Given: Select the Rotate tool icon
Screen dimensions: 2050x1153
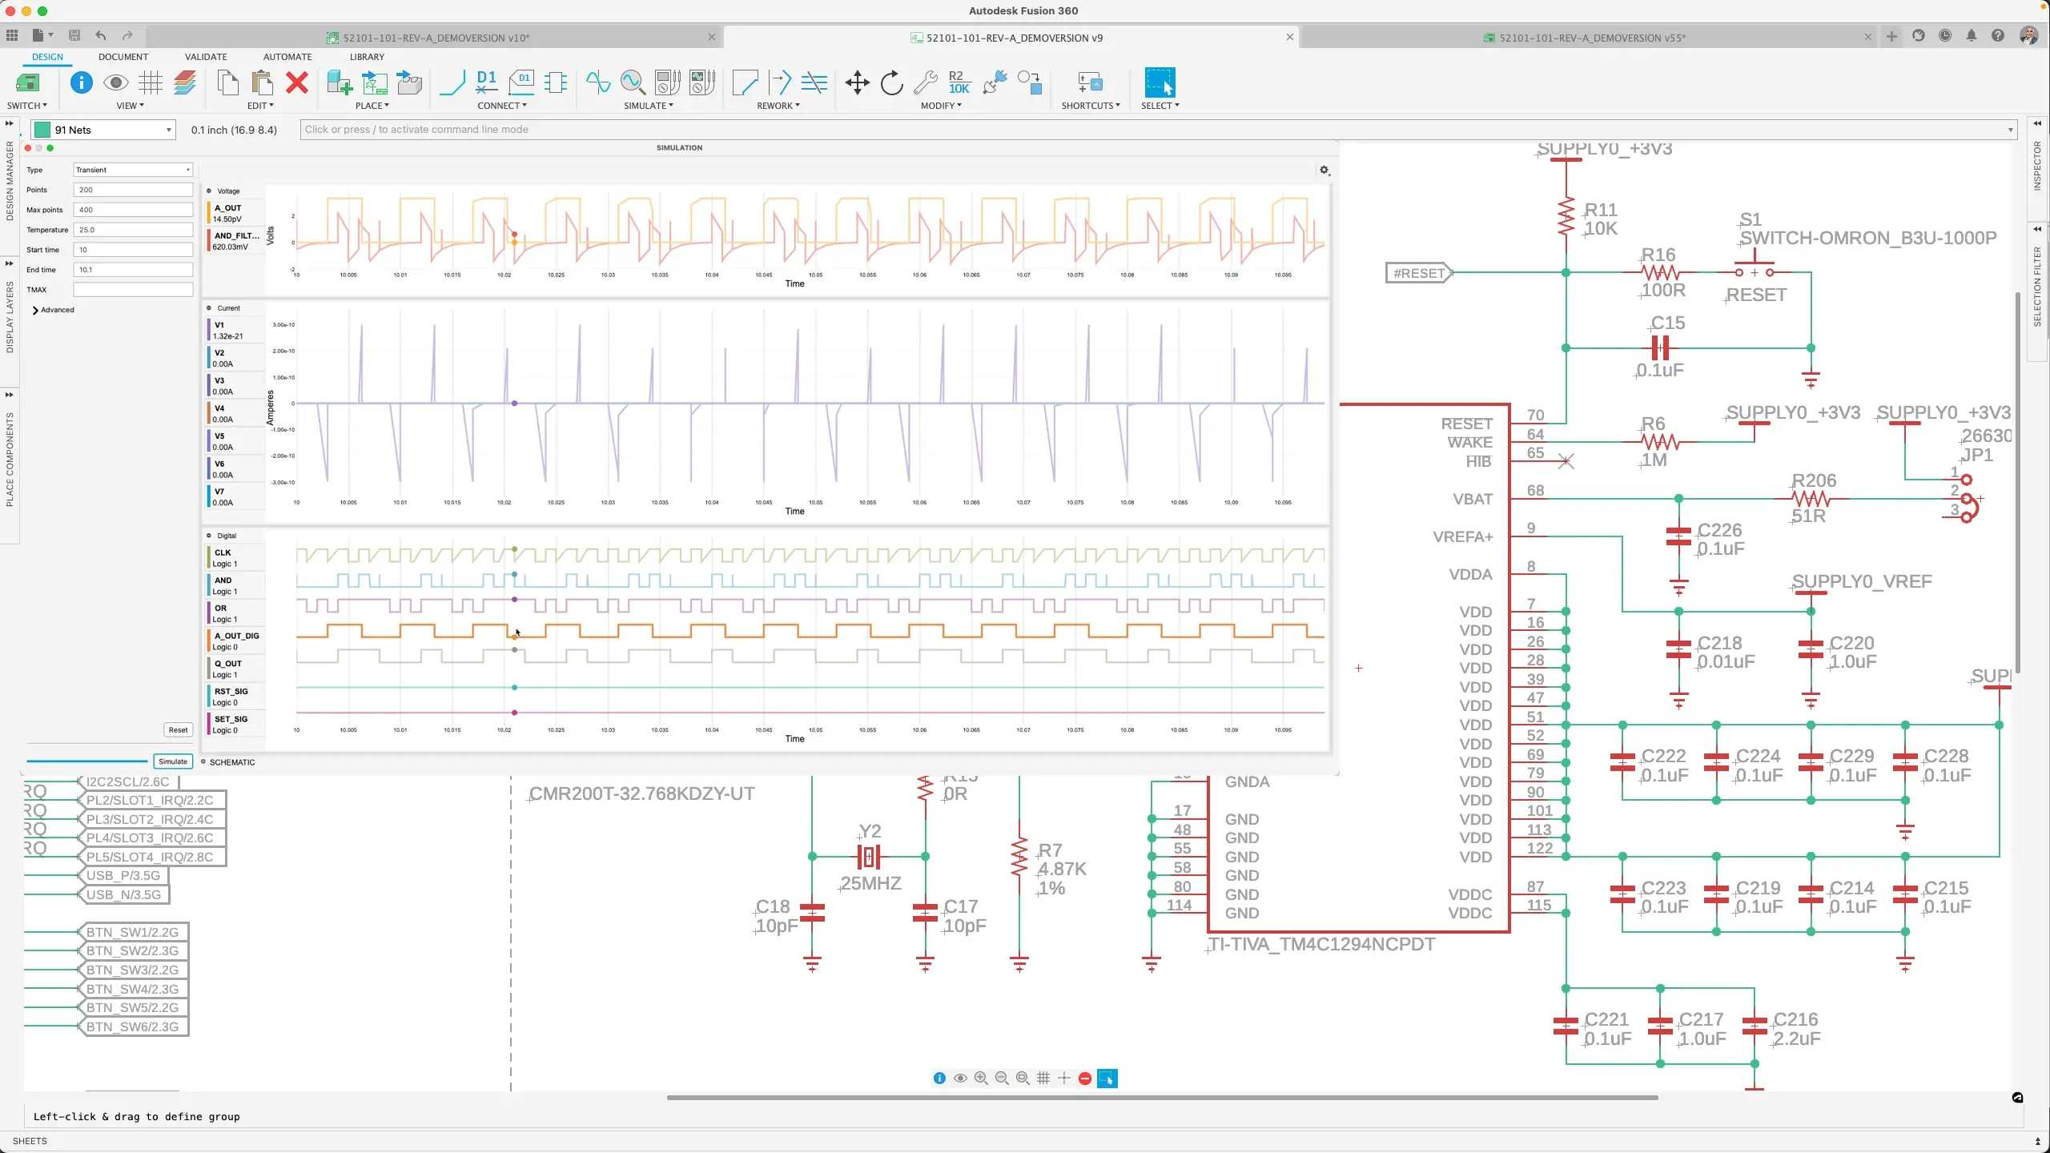Looking at the screenshot, I should coord(891,82).
